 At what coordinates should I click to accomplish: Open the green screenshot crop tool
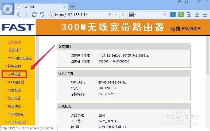click(x=181, y=14)
